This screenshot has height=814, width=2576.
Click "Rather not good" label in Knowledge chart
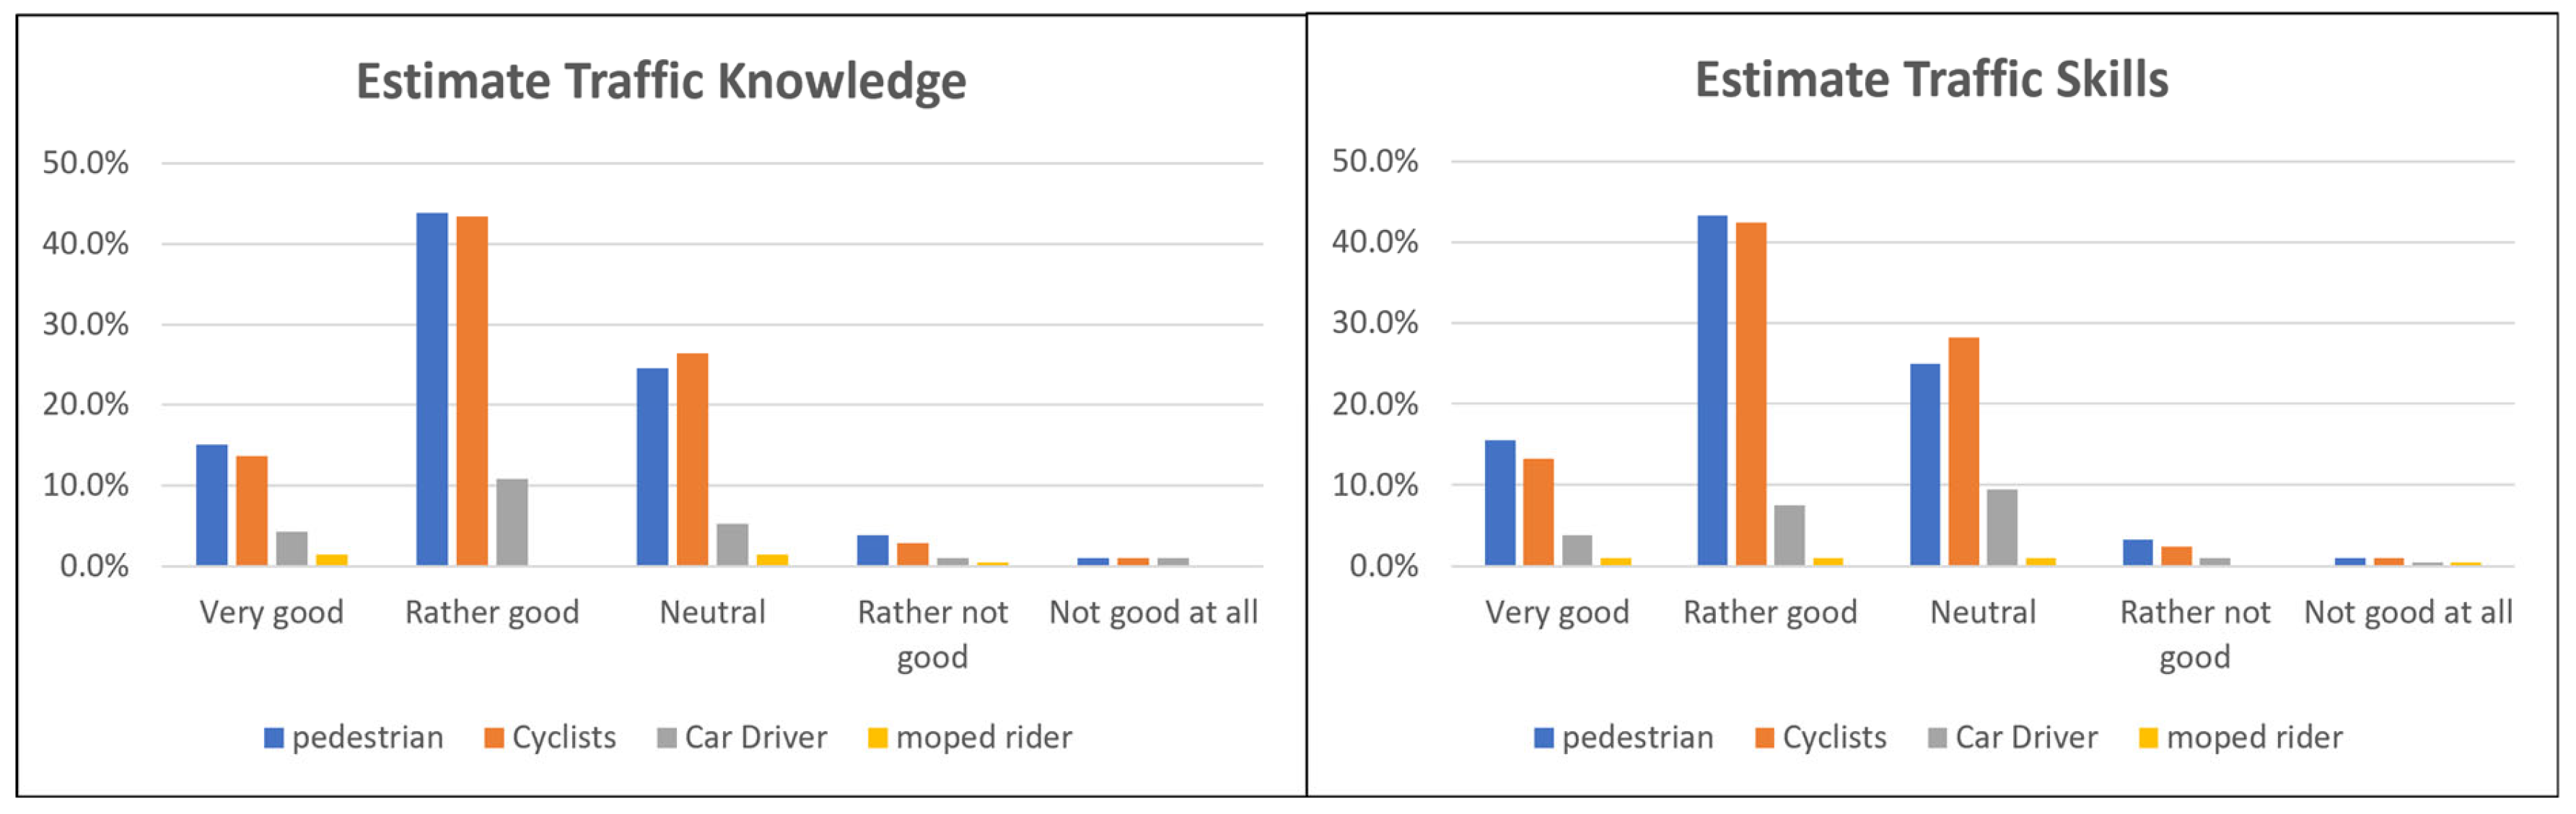click(932, 633)
